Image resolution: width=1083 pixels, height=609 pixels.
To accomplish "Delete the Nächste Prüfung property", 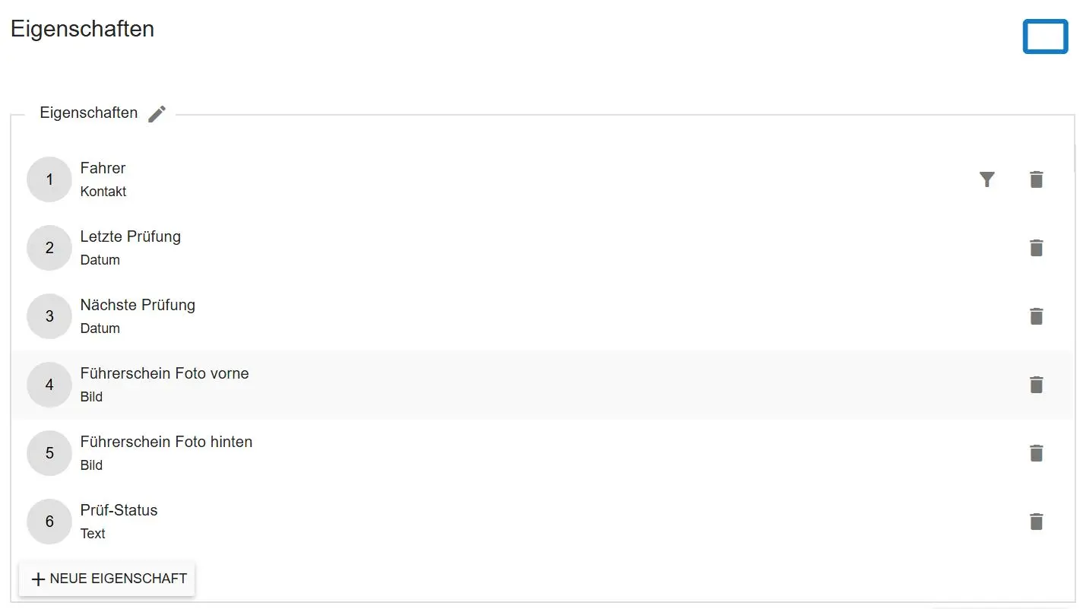I will [1036, 316].
